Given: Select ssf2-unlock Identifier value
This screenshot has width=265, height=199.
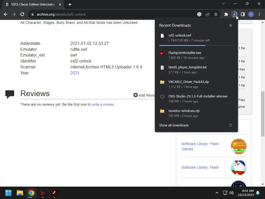Looking at the screenshot, I should pos(81,61).
